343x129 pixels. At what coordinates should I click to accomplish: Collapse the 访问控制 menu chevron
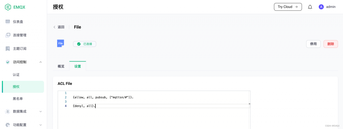pos(41,62)
